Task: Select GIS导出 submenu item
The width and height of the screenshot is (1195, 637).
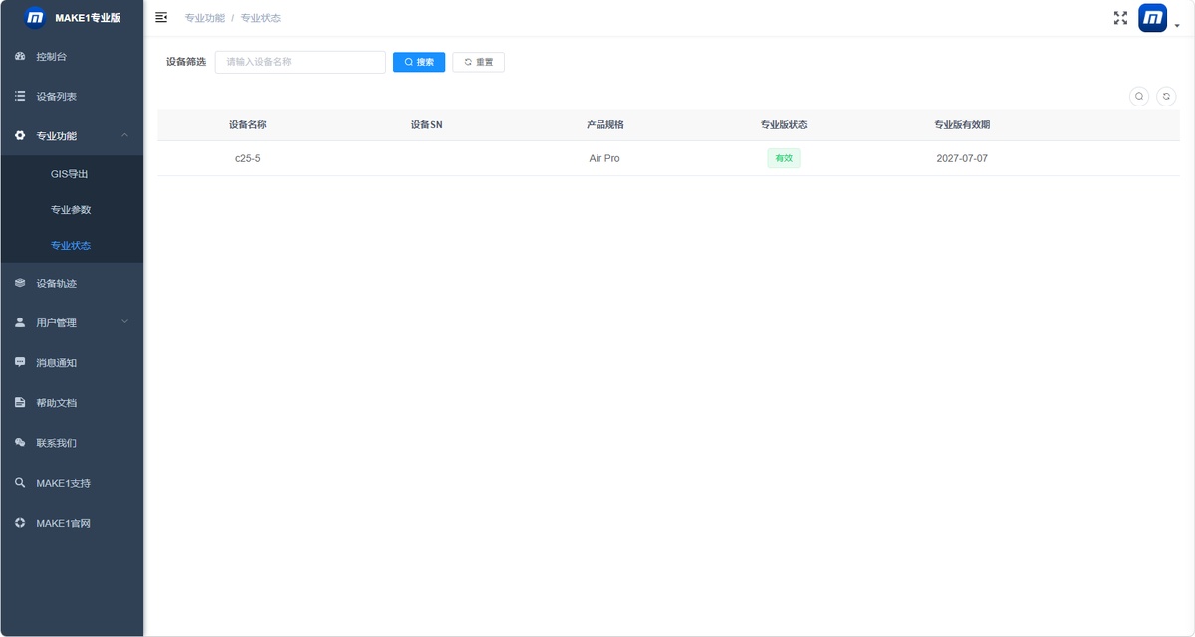Action: pyautogui.click(x=72, y=174)
